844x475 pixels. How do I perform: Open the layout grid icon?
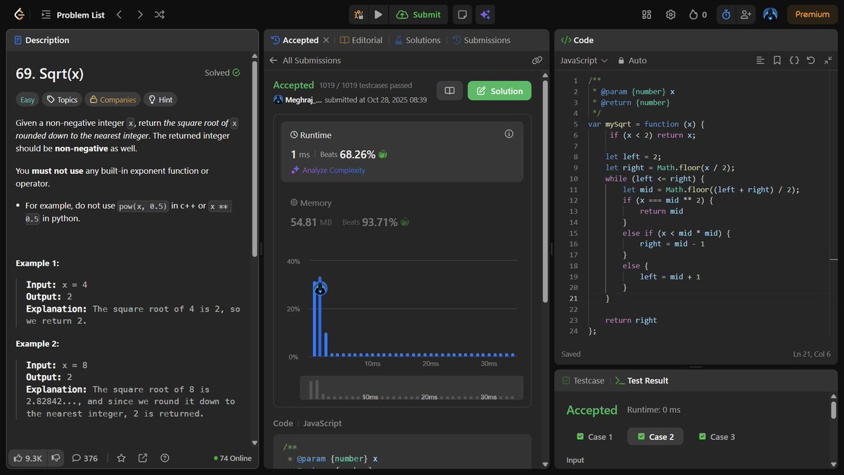pos(647,14)
